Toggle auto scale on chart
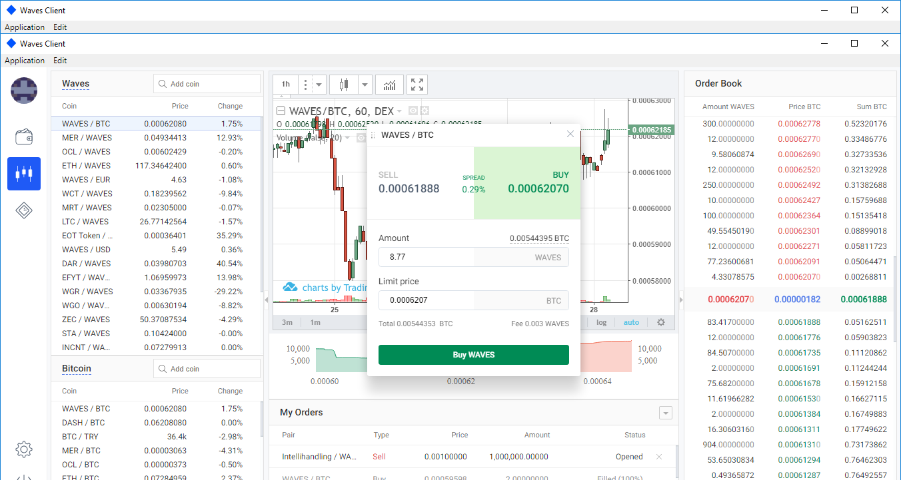 point(631,322)
